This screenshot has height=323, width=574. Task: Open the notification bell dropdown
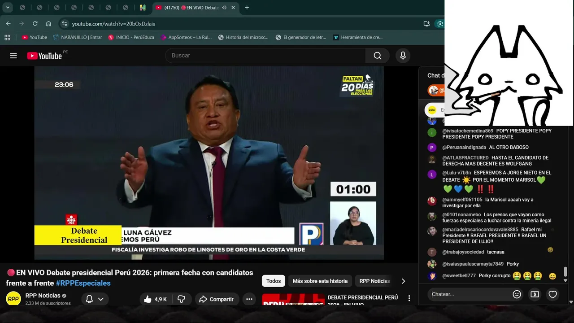tap(95, 299)
